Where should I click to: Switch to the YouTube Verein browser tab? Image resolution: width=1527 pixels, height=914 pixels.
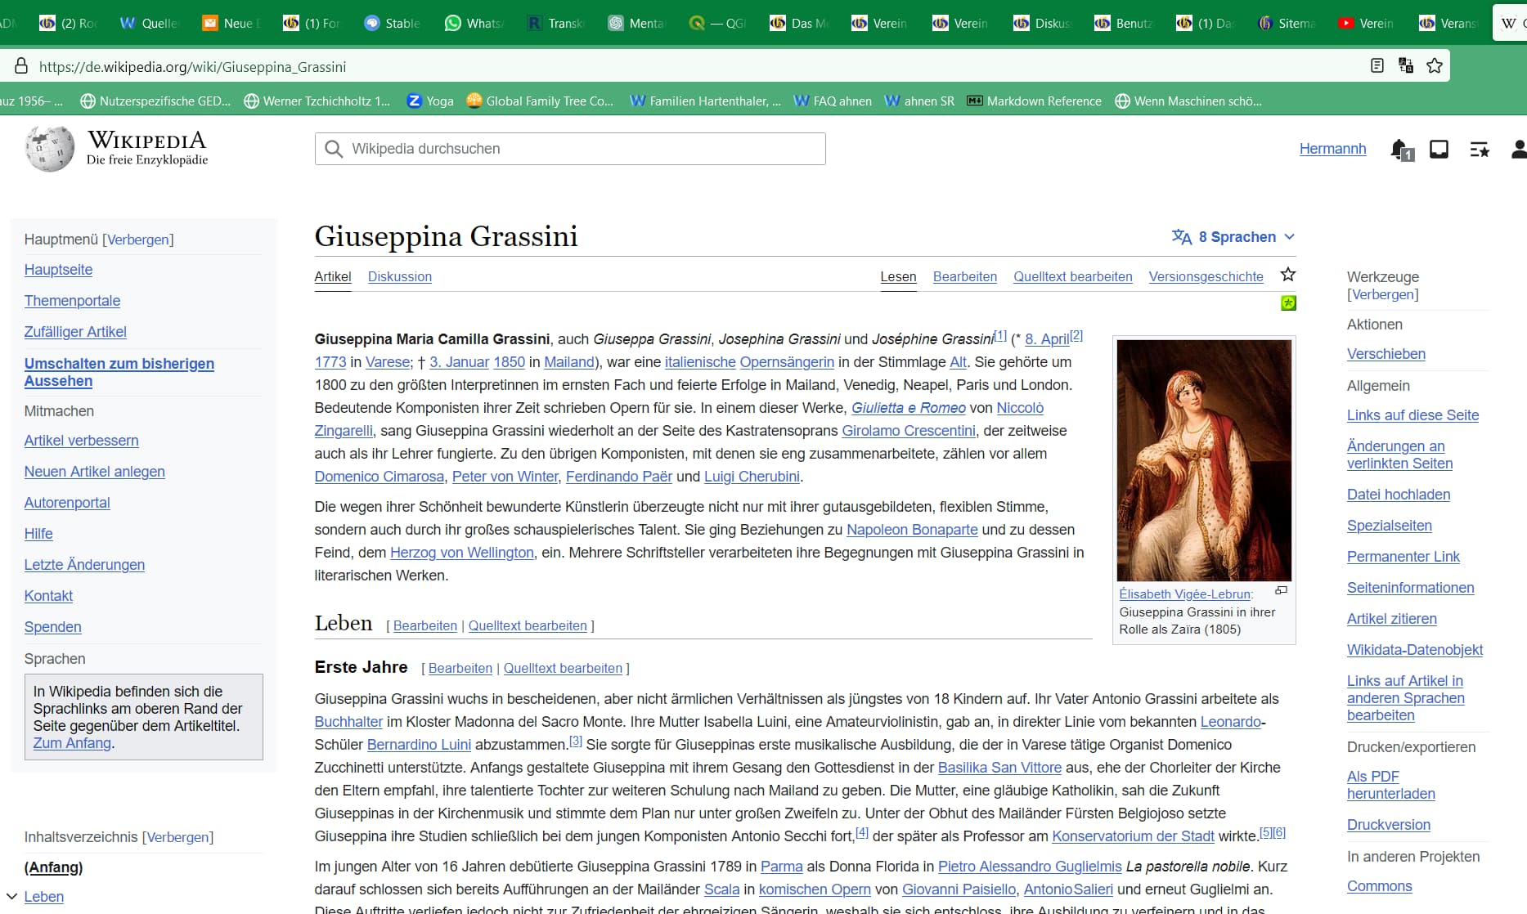pos(1366,23)
